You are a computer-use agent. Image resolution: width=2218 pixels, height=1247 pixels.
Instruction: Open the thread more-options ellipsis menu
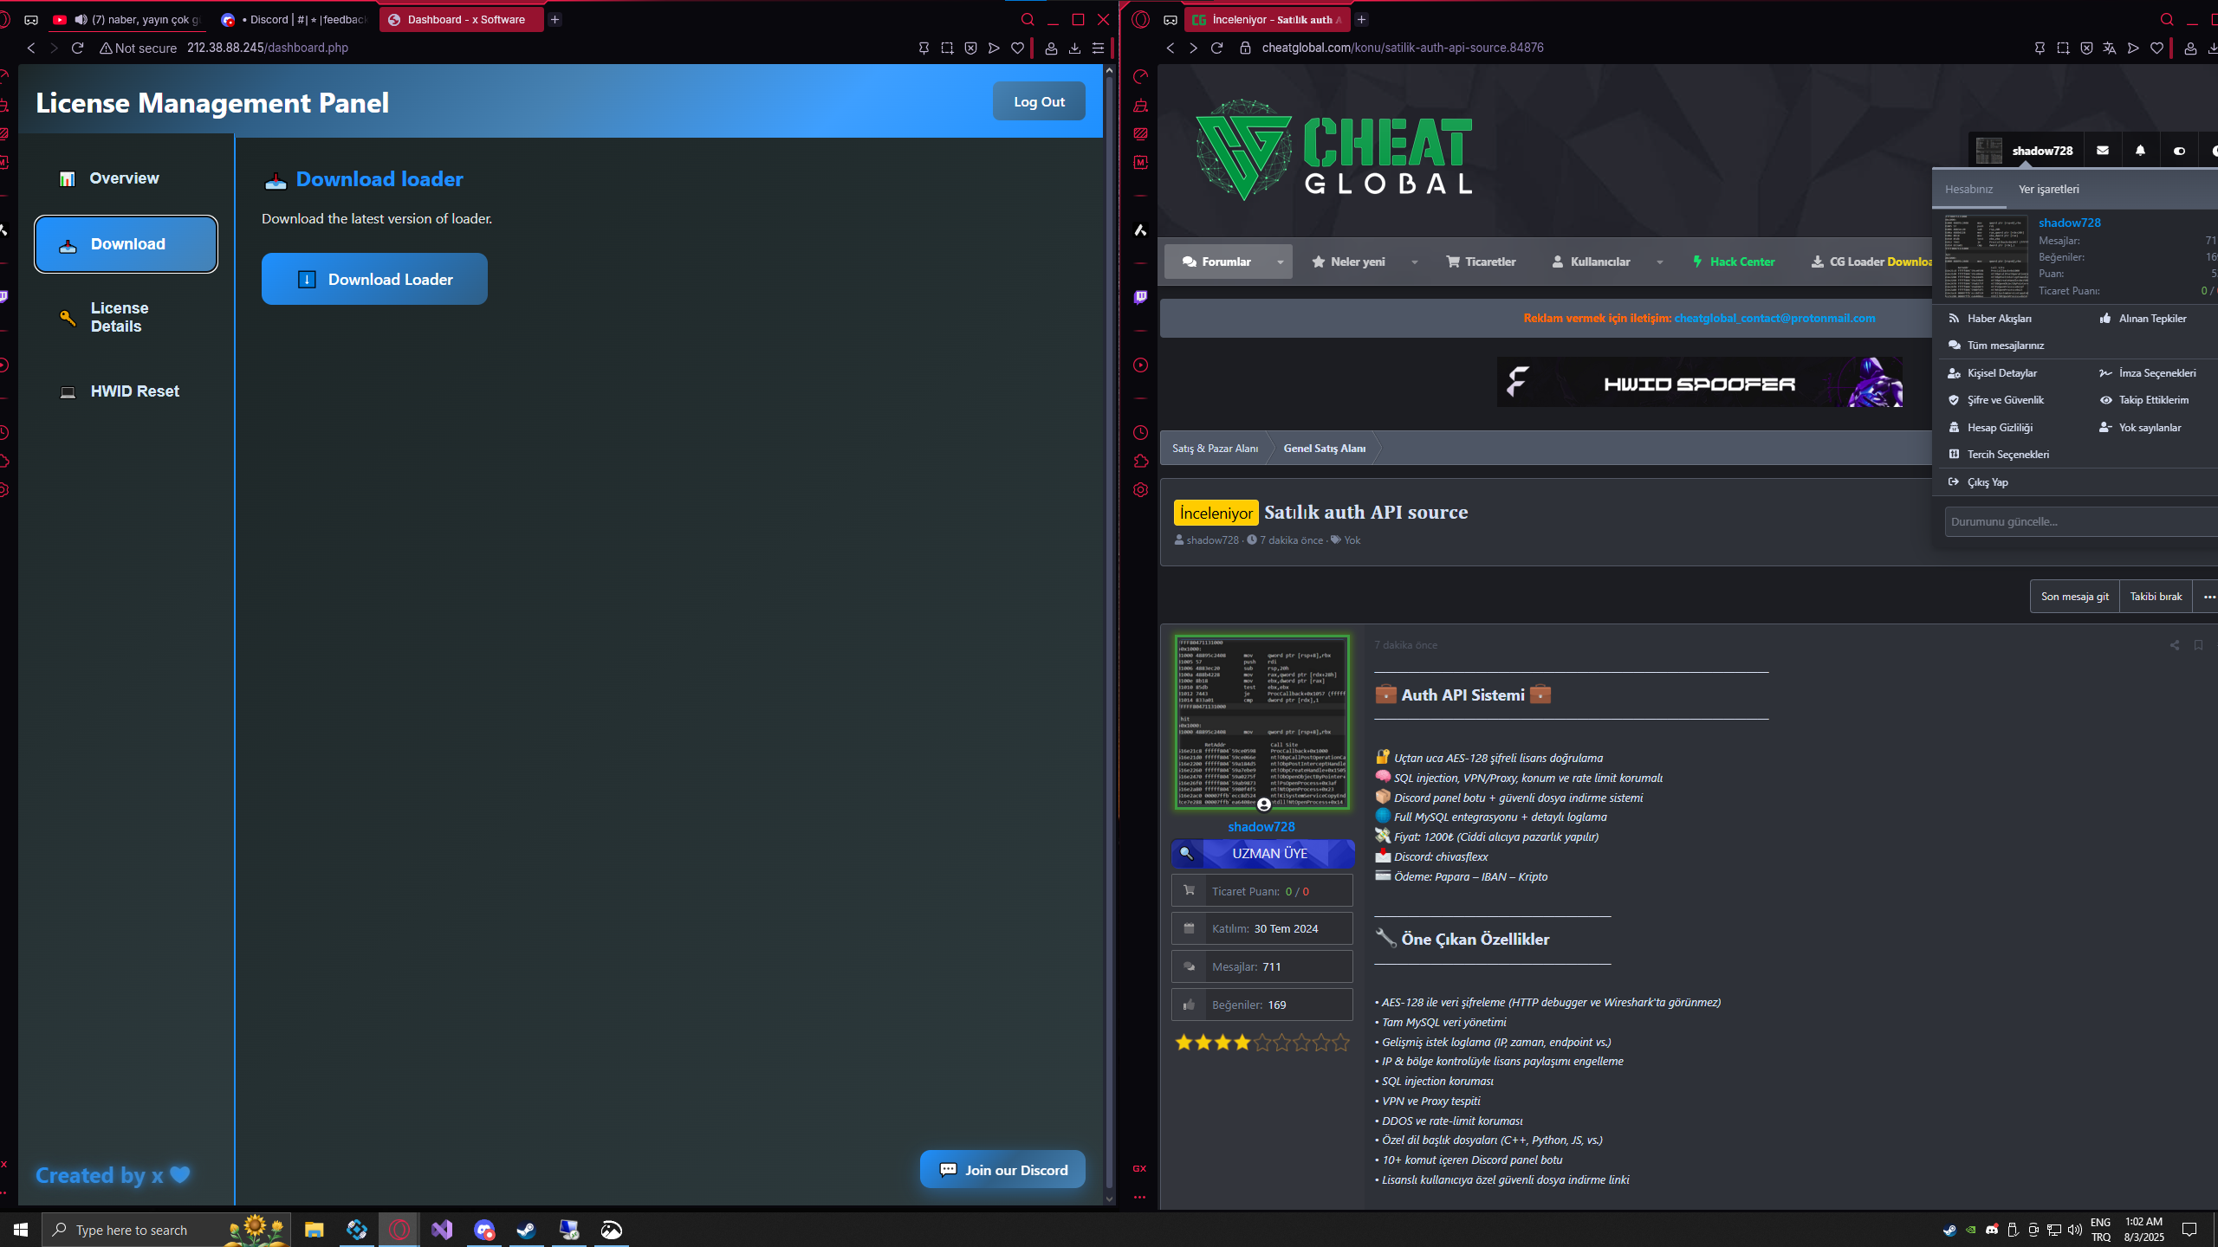(x=2208, y=597)
